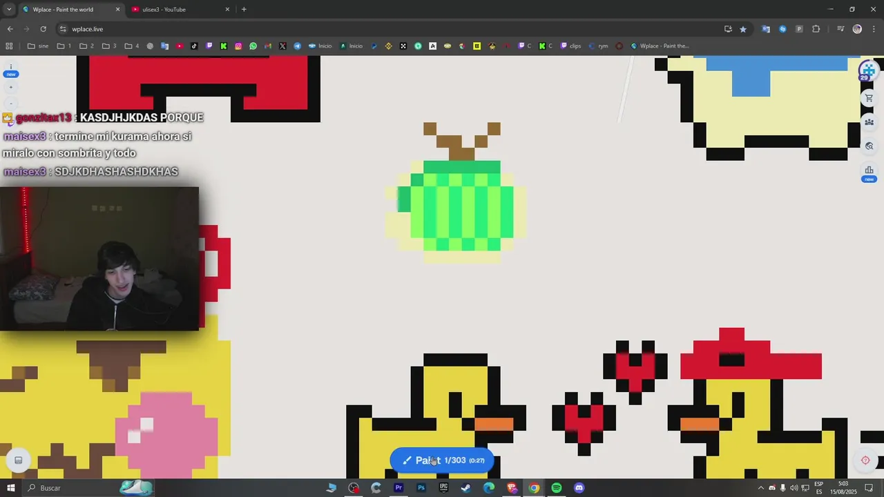This screenshot has height=497, width=884.
Task: Bookmark this page with the star icon
Action: tap(743, 29)
